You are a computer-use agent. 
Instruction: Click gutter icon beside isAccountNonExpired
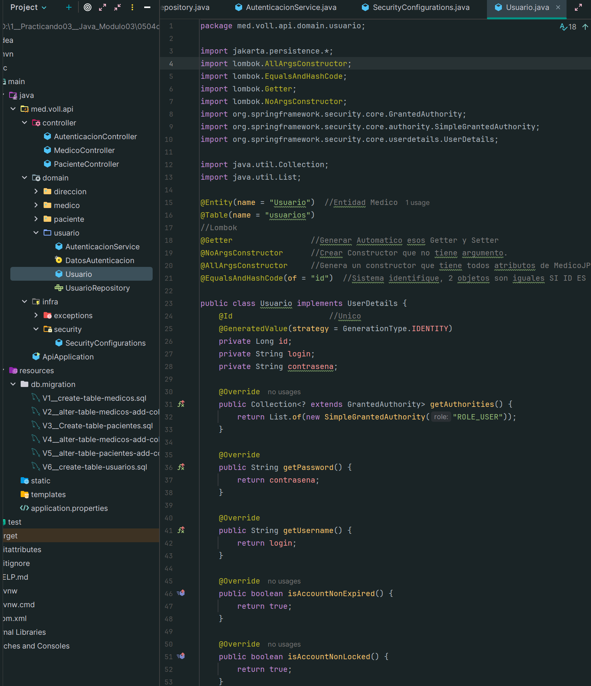click(181, 593)
